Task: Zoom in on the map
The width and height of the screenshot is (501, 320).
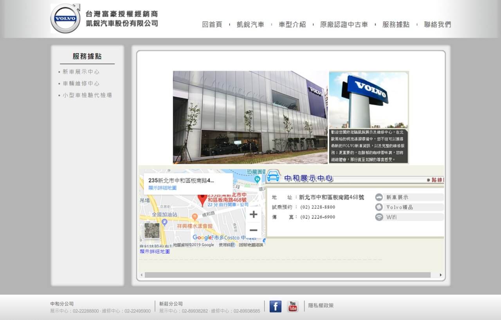Action: [x=254, y=214]
